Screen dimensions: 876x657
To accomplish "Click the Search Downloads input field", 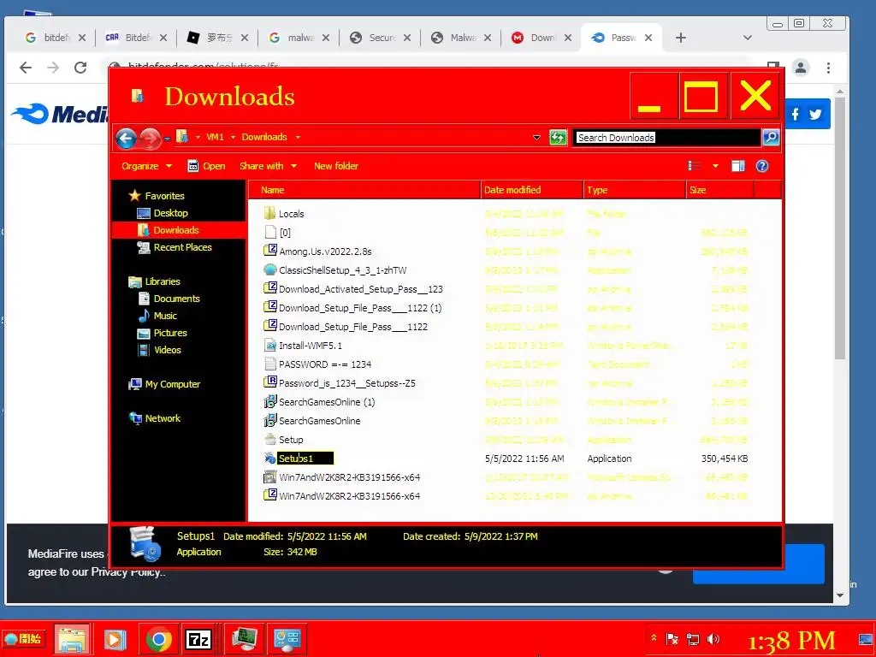I will point(666,138).
